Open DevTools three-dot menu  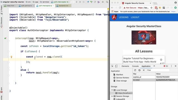(171, 66)
